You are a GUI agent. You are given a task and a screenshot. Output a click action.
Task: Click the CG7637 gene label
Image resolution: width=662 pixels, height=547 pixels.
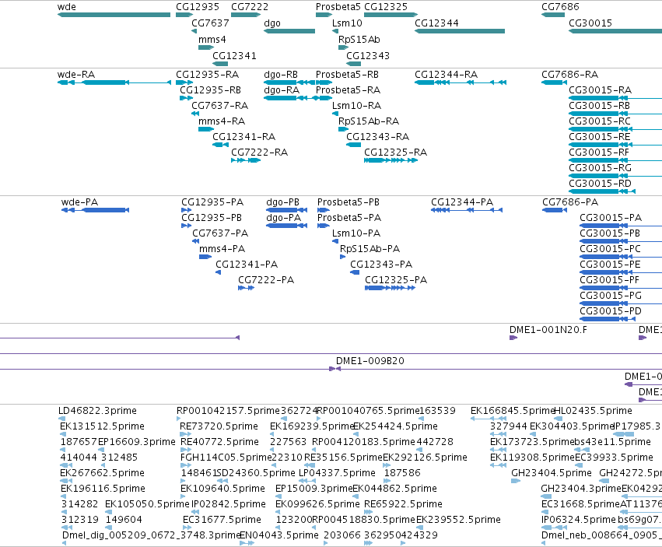pyautogui.click(x=210, y=23)
